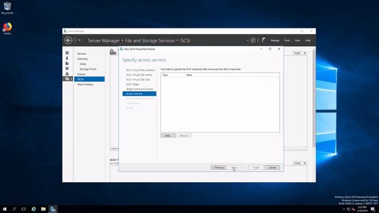379x213 pixels.
Task: Open the Recycle Bin desktop icon
Action: coord(7,8)
